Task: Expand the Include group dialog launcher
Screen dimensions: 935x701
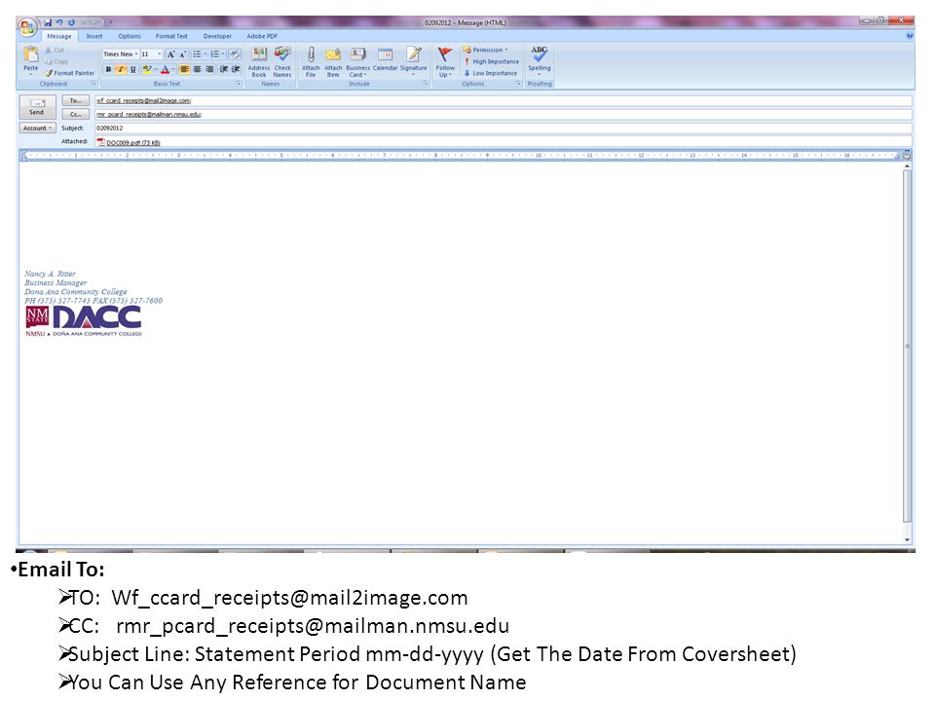Action: tap(426, 84)
